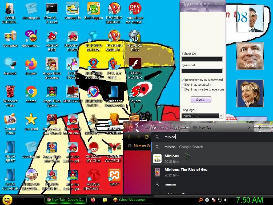This screenshot has width=273, height=205.
Task: Reload the page with the refresh button
Action: click(x=147, y=137)
